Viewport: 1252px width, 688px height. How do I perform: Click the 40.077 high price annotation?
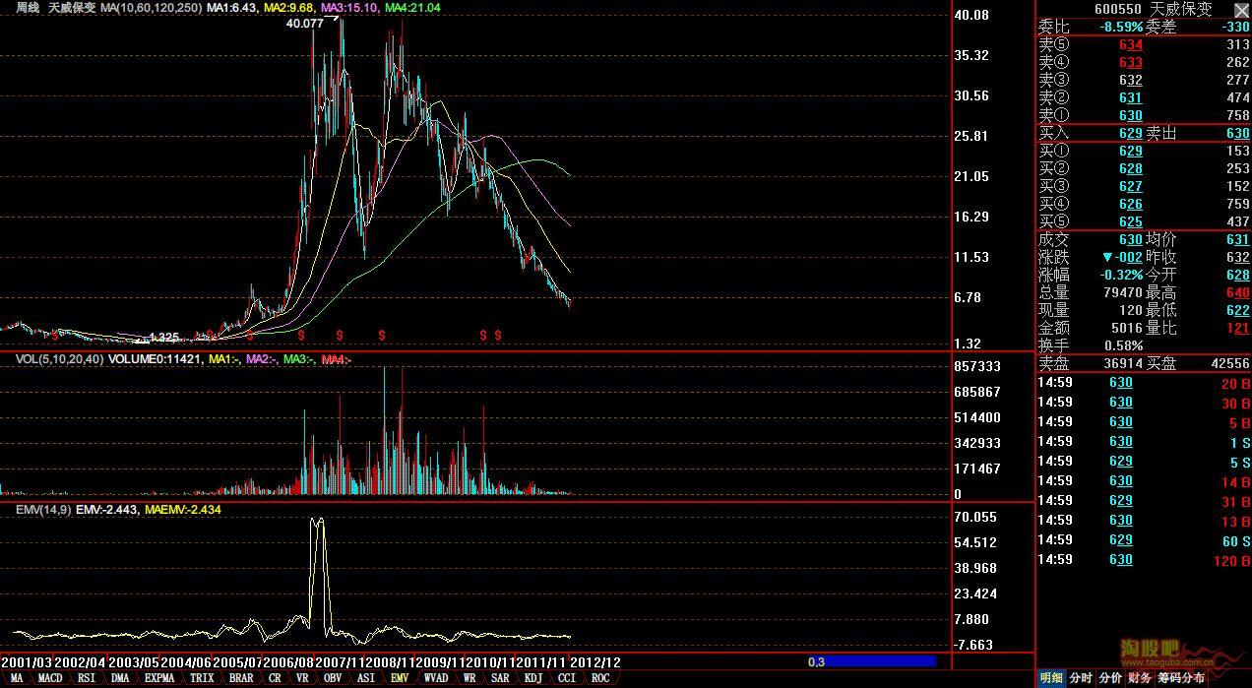click(x=304, y=24)
